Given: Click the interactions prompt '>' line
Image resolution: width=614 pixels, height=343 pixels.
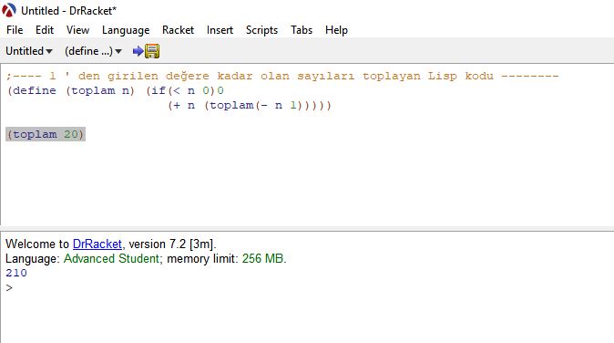Looking at the screenshot, I should point(9,287).
